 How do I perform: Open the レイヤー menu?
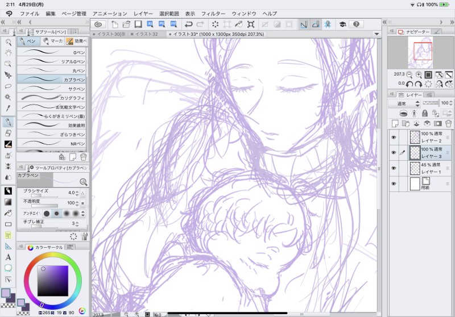coord(143,14)
